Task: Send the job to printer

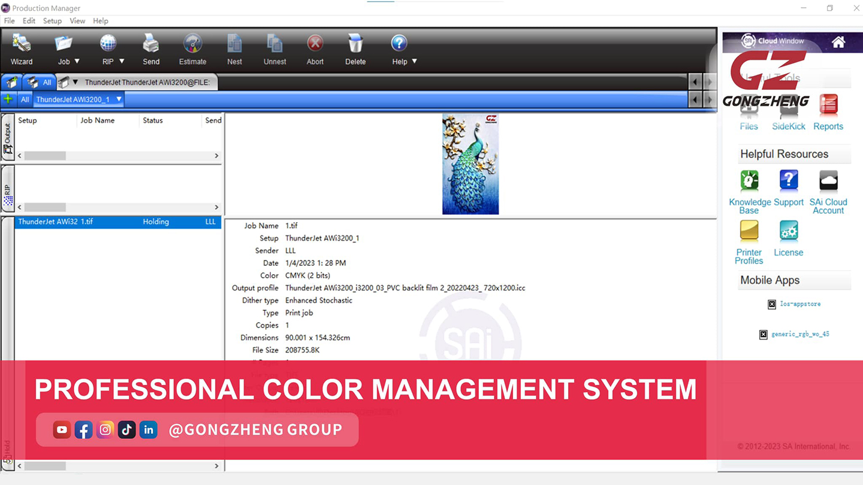Action: click(151, 50)
